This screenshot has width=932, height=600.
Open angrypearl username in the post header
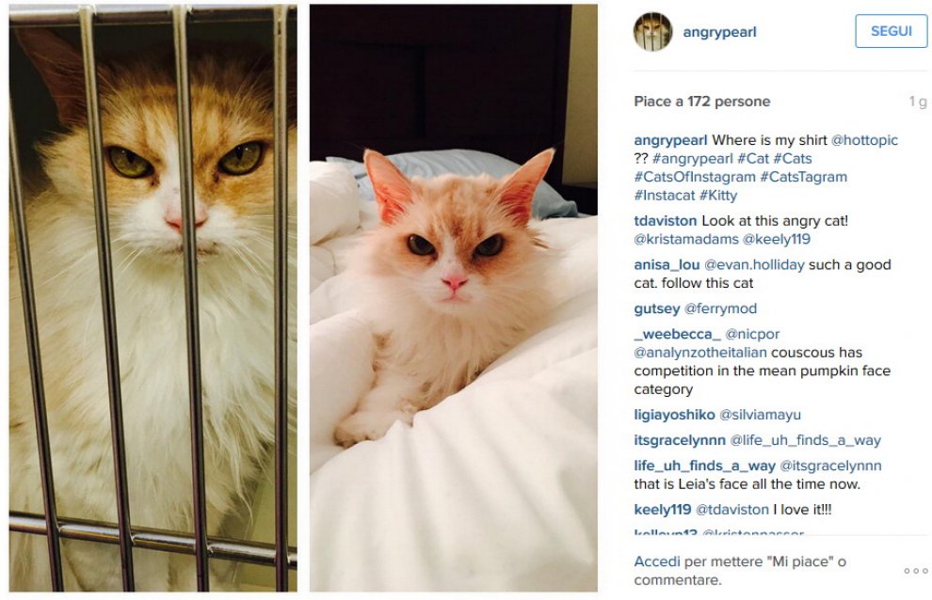(719, 32)
